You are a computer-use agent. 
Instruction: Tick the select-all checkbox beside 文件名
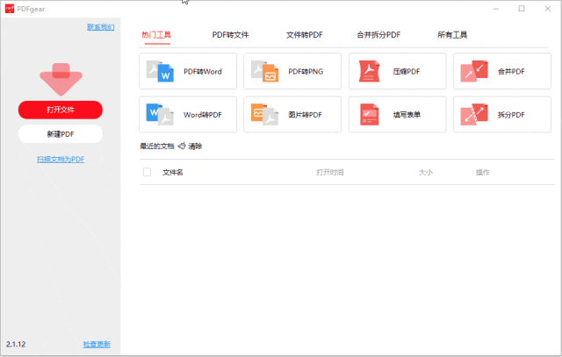(x=147, y=172)
